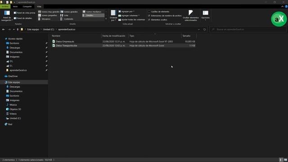This screenshot has height=162, width=288.
Task: Toggle Panel de vista previa
Action: 24,13
